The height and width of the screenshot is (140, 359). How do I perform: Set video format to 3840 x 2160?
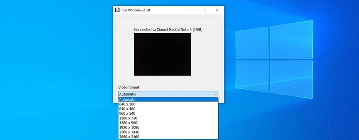168,137
